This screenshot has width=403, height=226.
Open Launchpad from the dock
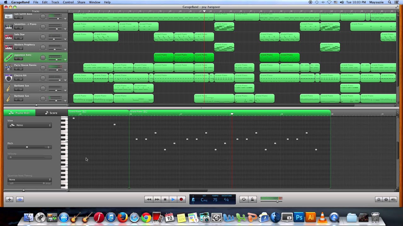tap(40, 218)
